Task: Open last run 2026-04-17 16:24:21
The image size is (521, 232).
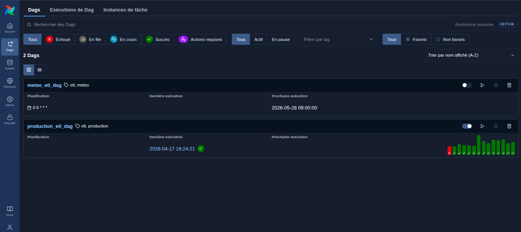Action: (x=172, y=149)
